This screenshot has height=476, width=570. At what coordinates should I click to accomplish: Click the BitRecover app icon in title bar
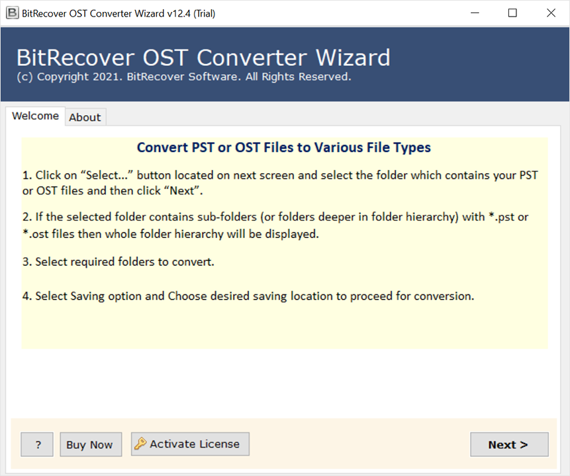pos(11,13)
